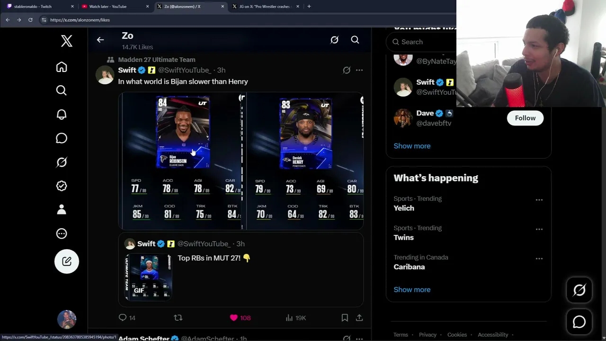Open the floating chat messages button
The height and width of the screenshot is (341, 606).
(579, 322)
